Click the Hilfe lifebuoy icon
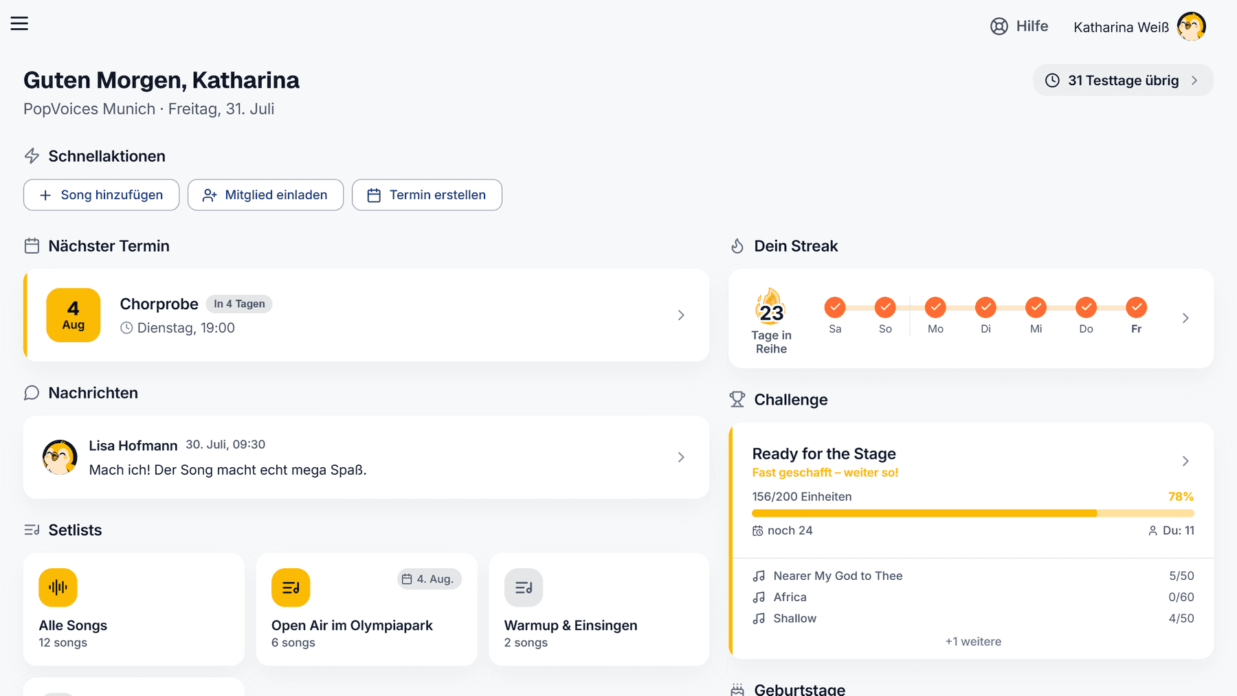 point(999,26)
